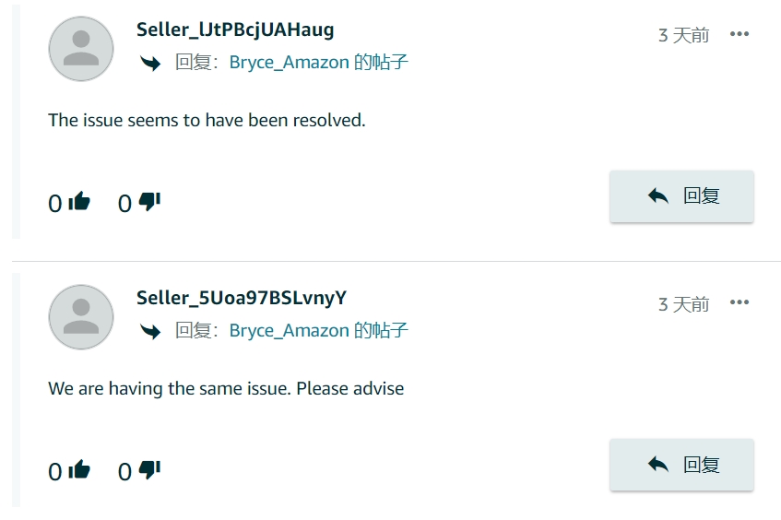Screen dimensions: 781x520
Task: Click Seller_5Uoa97BSLvnyY's profile avatar
Action: click(x=81, y=317)
